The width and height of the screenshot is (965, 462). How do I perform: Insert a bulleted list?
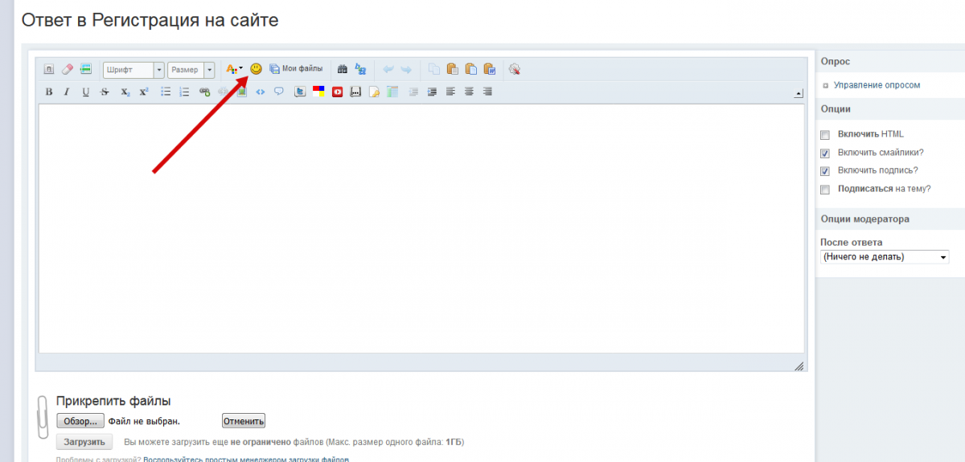(x=166, y=92)
